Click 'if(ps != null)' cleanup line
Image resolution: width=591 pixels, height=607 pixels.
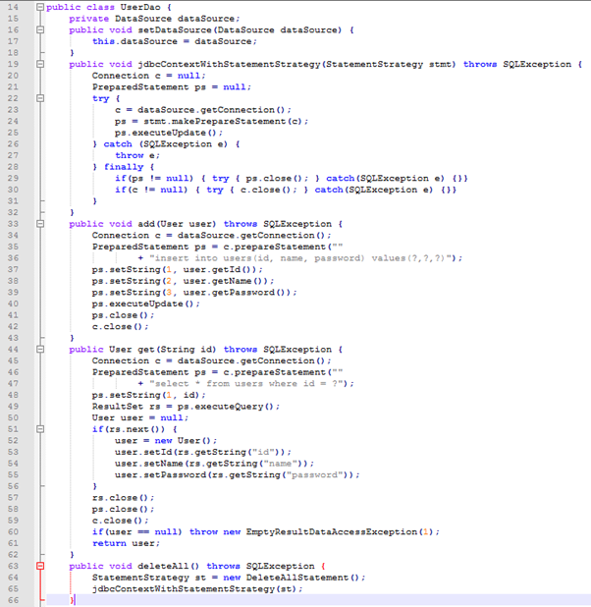[291, 178]
